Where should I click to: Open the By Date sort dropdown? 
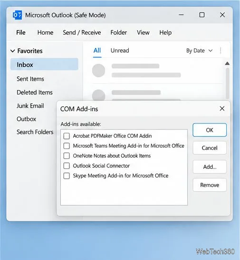pos(199,51)
